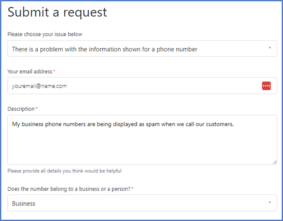Open the business or person dropdown
The width and height of the screenshot is (283, 221).
pyautogui.click(x=142, y=203)
